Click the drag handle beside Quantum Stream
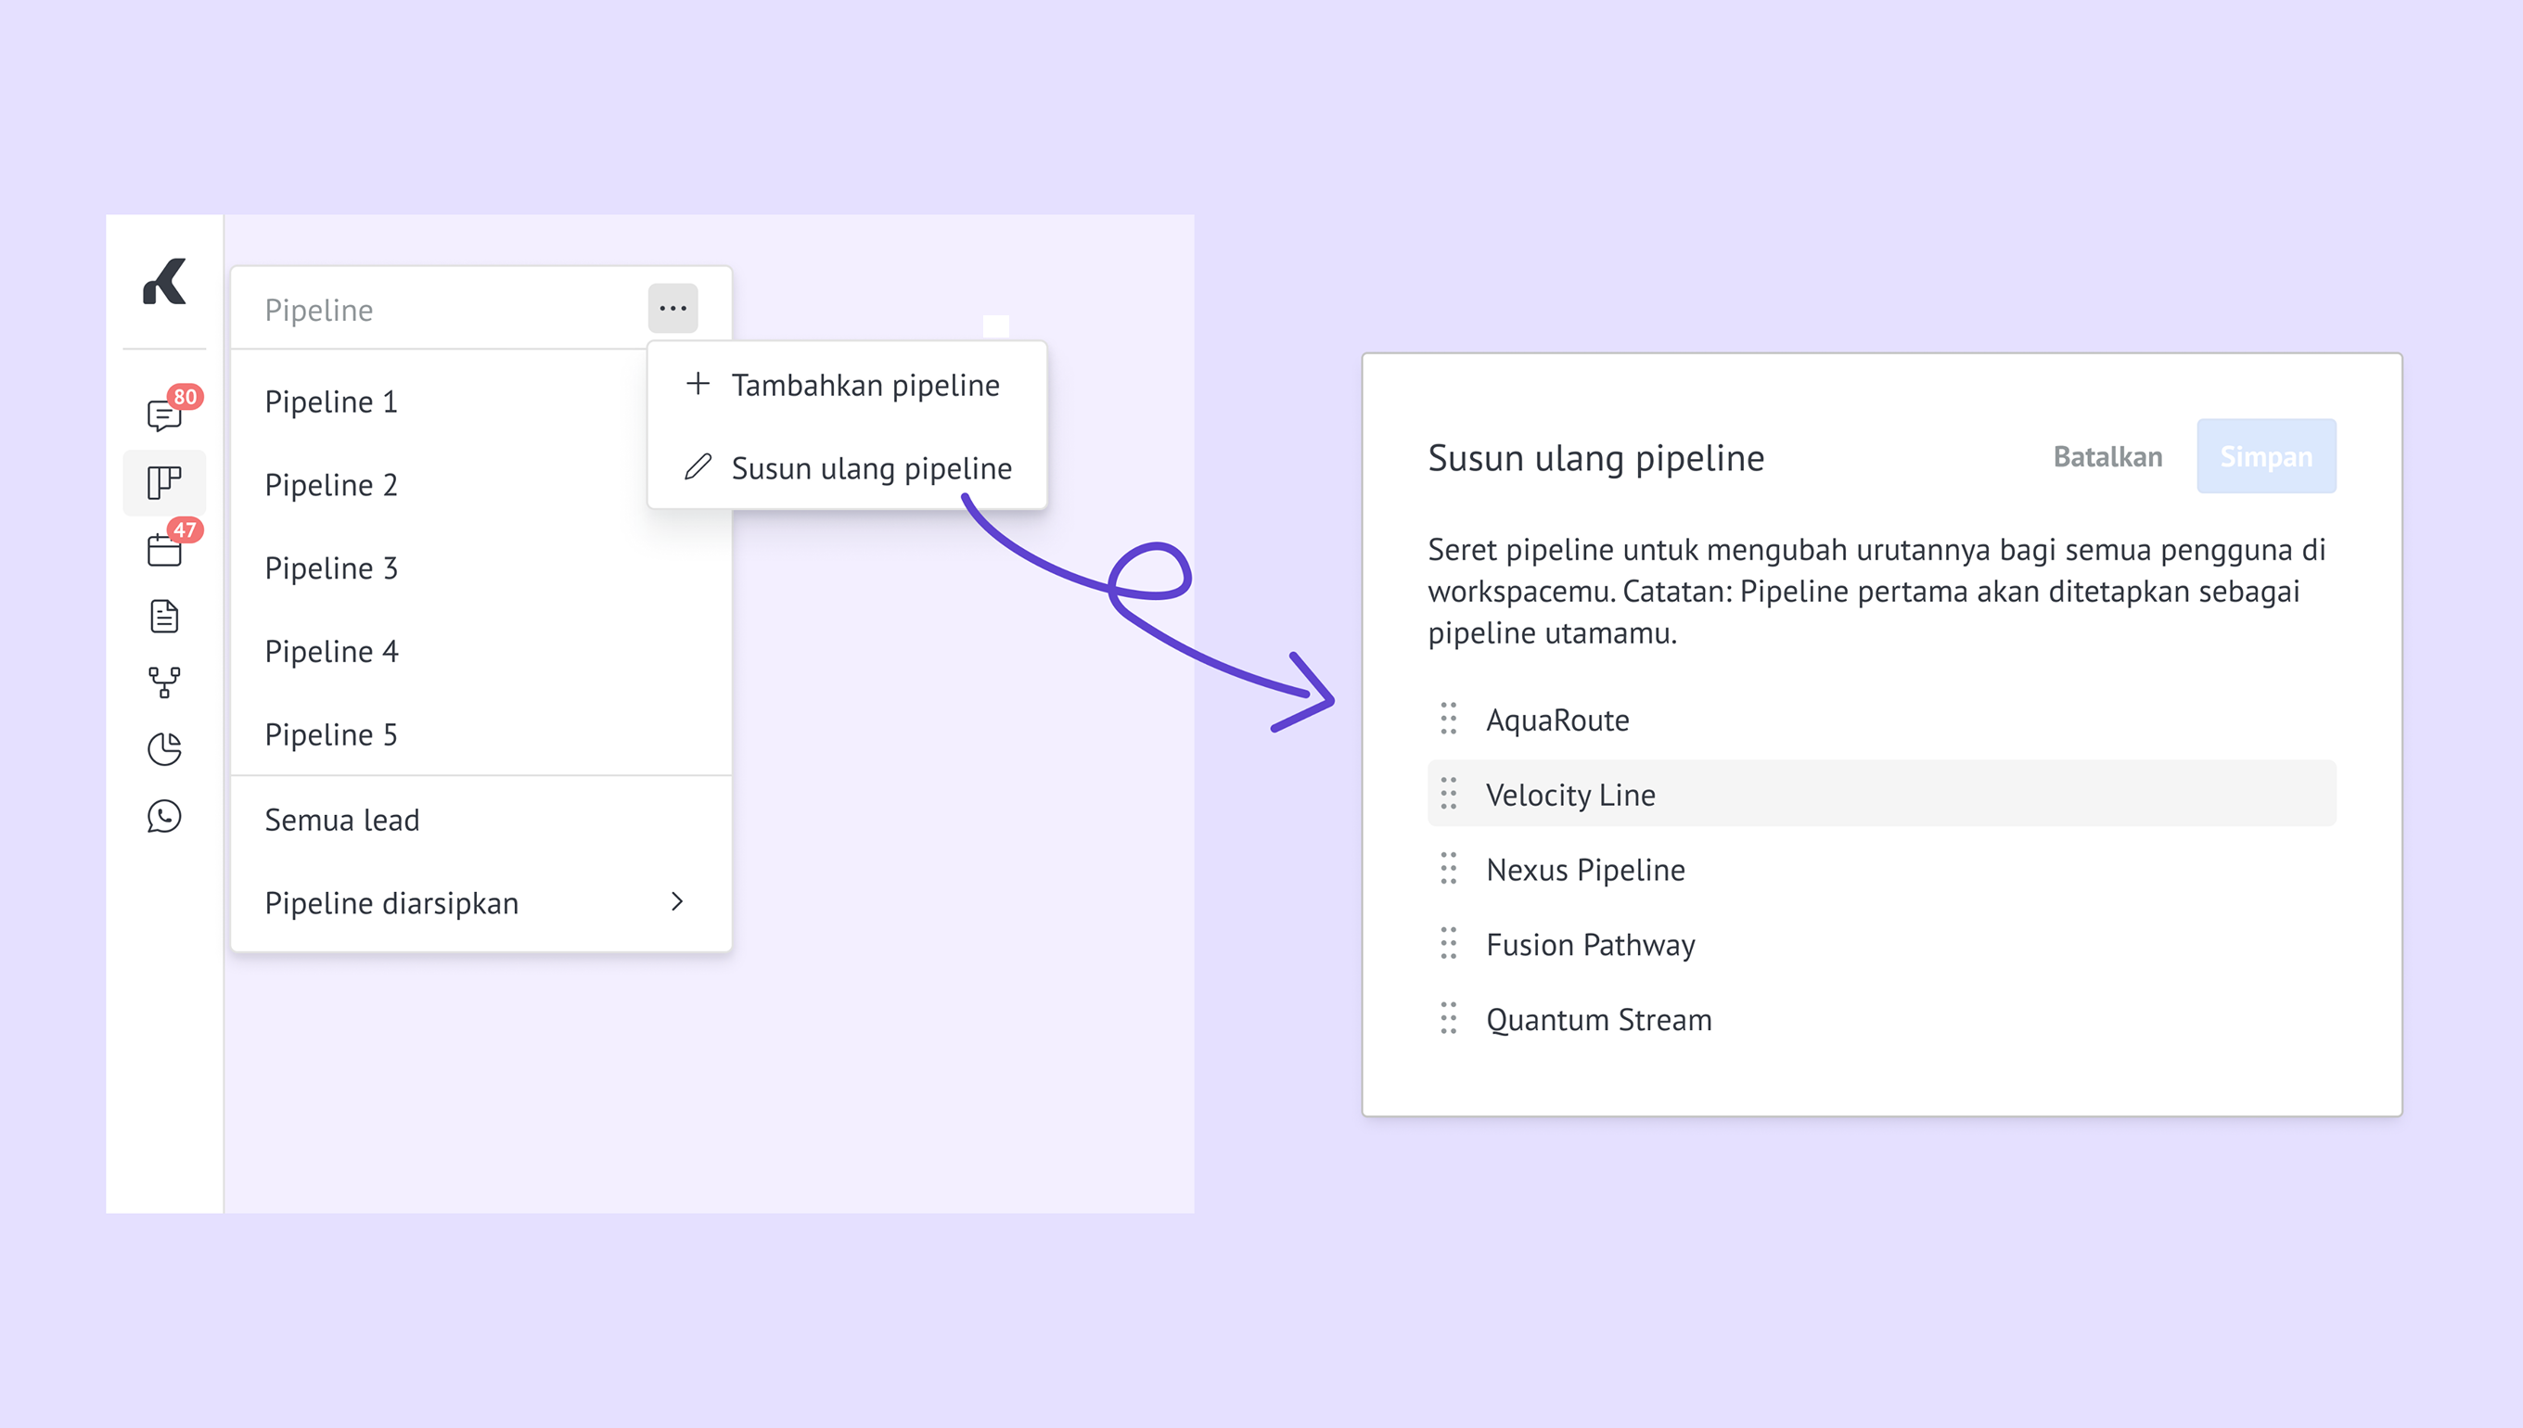Image resolution: width=2523 pixels, height=1428 pixels. click(1449, 1019)
